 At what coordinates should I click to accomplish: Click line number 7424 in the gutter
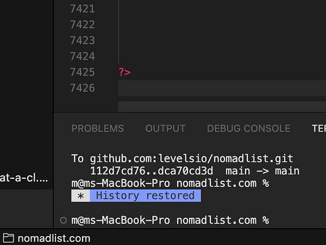[x=83, y=56]
